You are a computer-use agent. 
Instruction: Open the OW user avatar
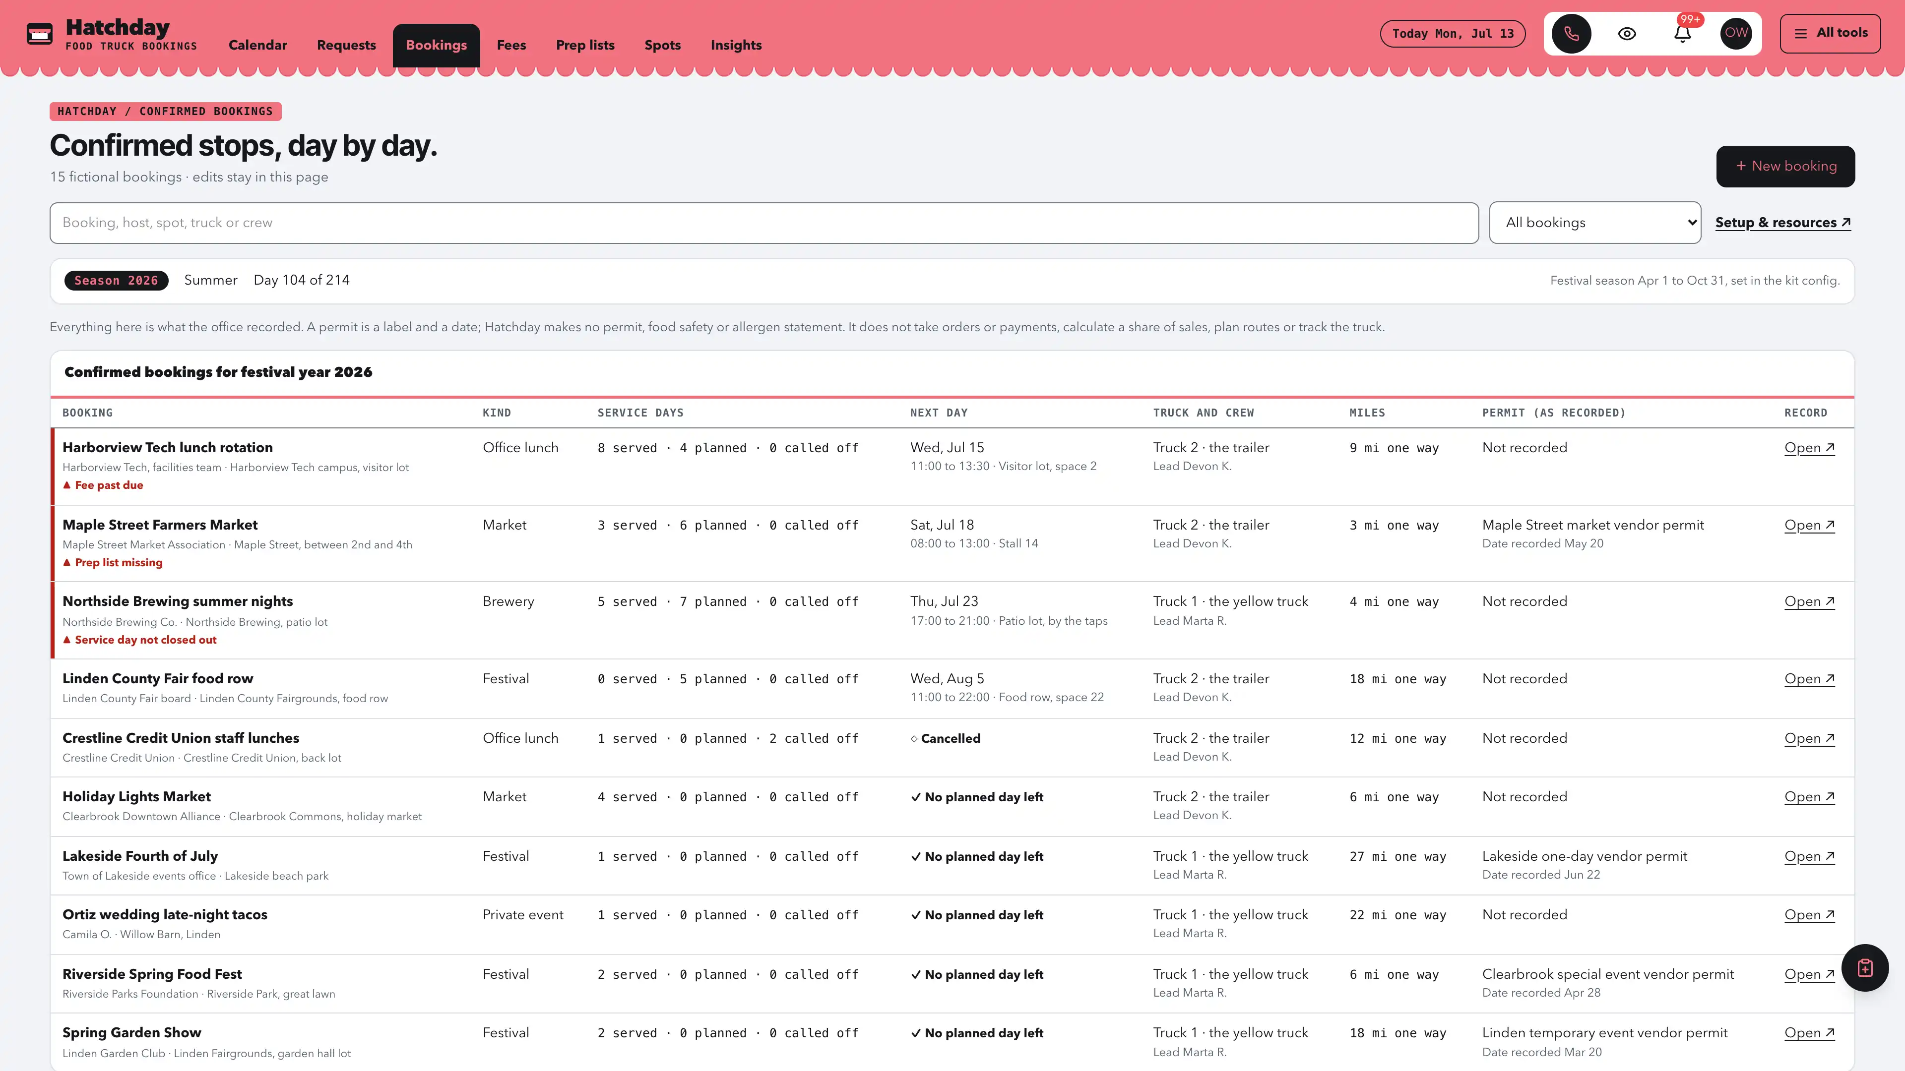[1736, 33]
